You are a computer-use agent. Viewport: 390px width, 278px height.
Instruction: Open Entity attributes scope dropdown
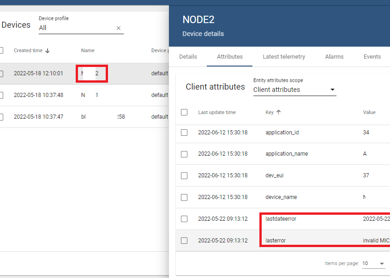(294, 90)
